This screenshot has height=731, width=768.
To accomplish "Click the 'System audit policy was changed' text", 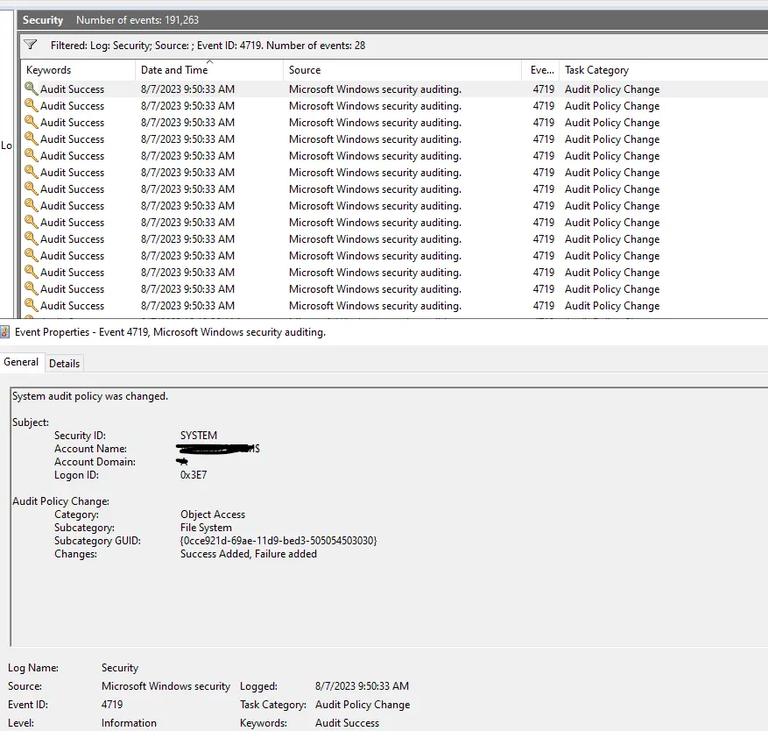I will (90, 396).
